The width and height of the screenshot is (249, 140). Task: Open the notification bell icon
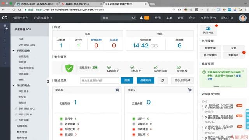point(141,18)
